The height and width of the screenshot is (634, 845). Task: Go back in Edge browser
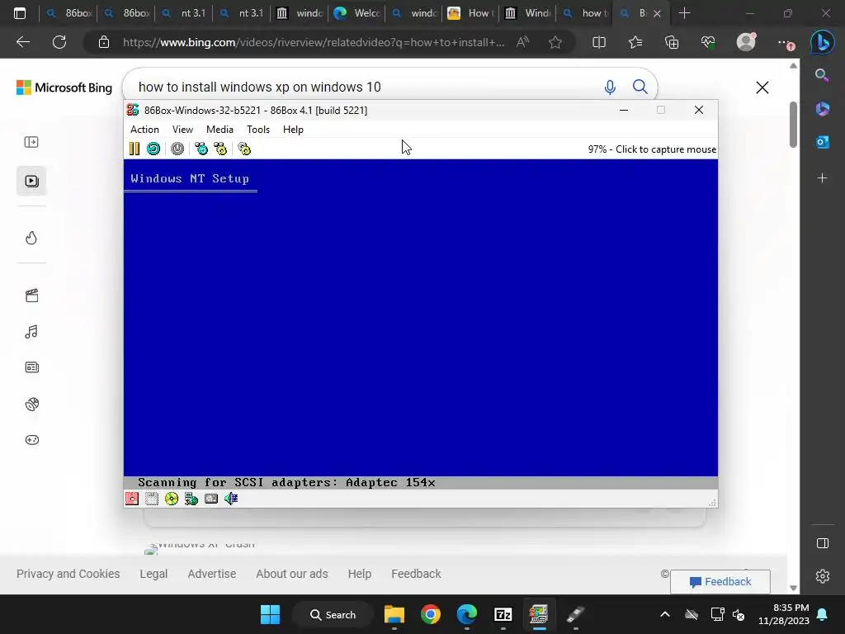click(x=22, y=42)
